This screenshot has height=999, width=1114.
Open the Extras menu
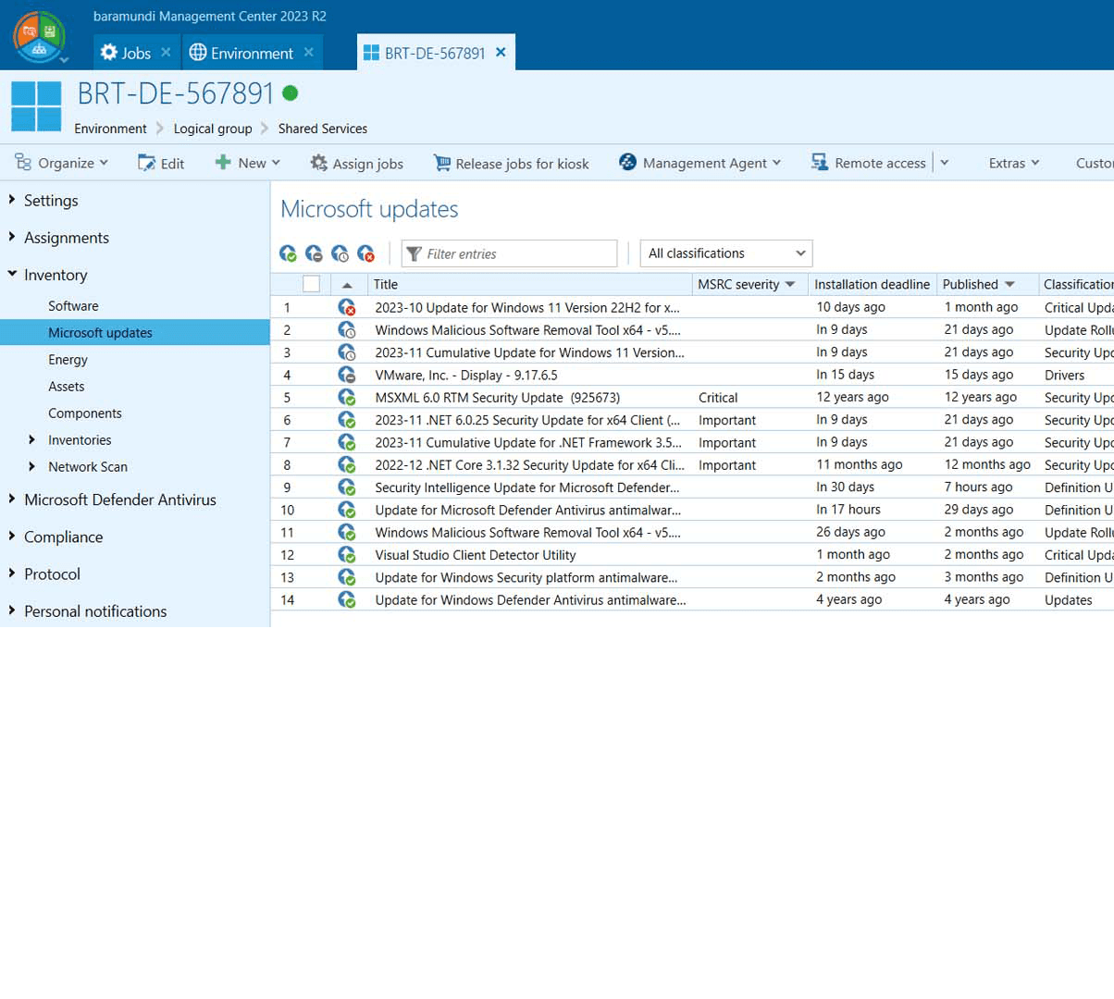click(x=1014, y=163)
